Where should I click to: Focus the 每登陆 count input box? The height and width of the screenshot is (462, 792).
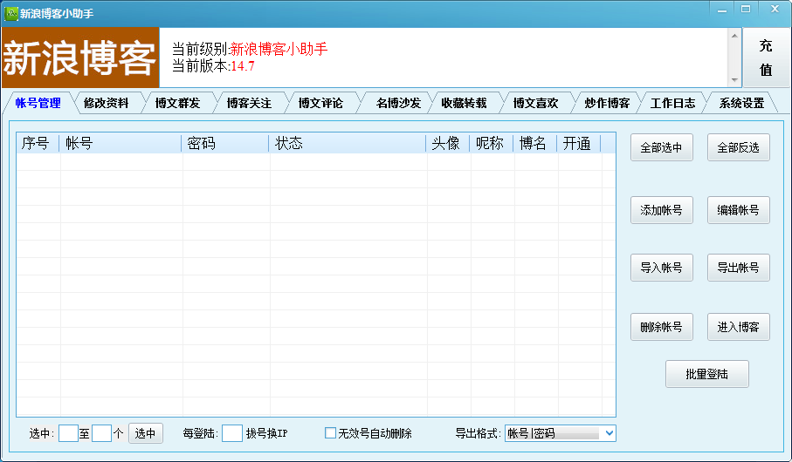231,433
